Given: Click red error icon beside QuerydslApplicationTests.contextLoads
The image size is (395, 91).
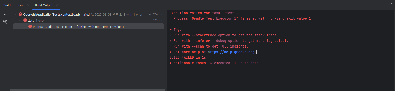Looking at the screenshot, I should 20,14.
